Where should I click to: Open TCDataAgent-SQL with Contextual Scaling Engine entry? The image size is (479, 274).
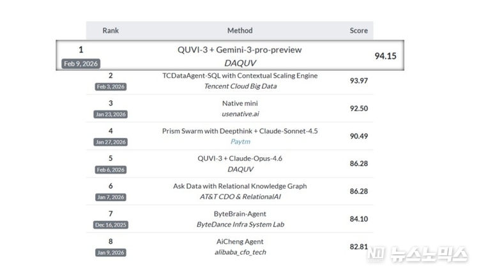click(240, 75)
